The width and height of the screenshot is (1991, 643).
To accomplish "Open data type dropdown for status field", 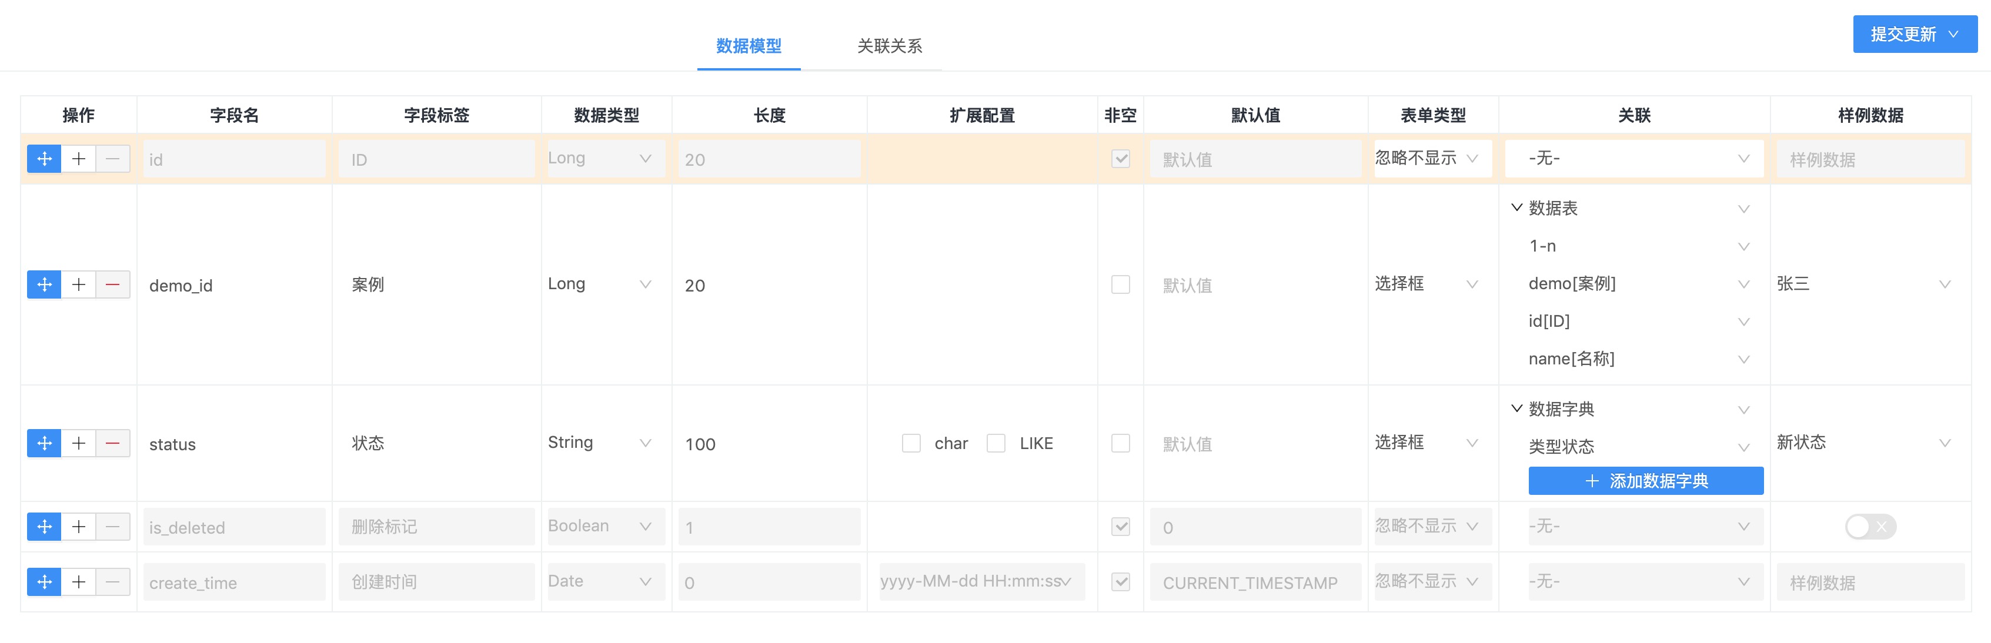I will pyautogui.click(x=600, y=443).
